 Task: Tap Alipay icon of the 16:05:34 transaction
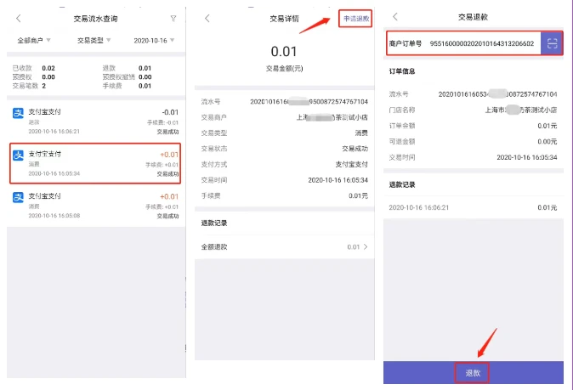(18, 155)
